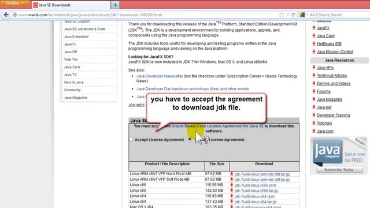
Task: Open the Java APIs resource link
Action: 325,68
